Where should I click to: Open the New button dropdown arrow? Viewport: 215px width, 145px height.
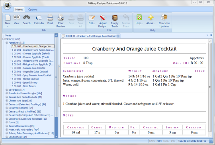click(8, 26)
